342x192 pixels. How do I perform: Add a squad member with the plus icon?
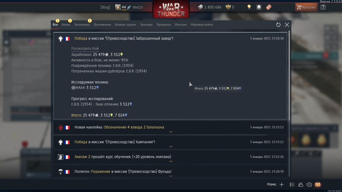click(282, 185)
